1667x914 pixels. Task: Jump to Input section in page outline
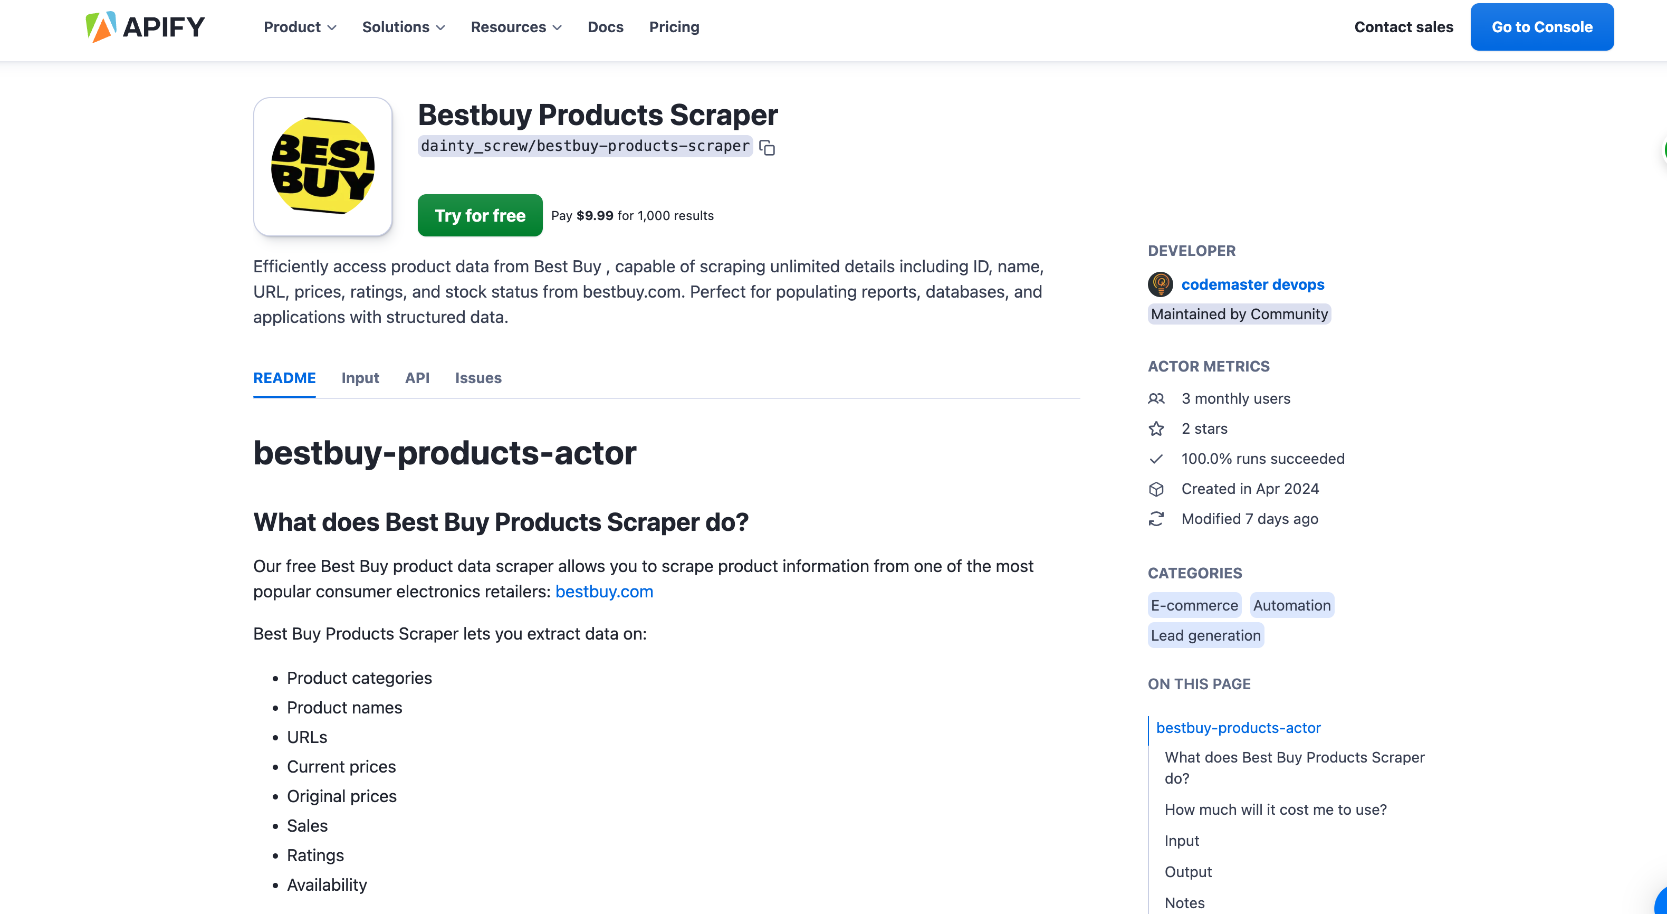click(1182, 841)
